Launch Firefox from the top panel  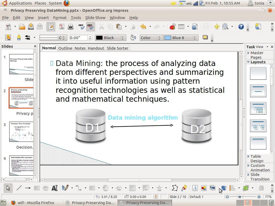[67, 3]
